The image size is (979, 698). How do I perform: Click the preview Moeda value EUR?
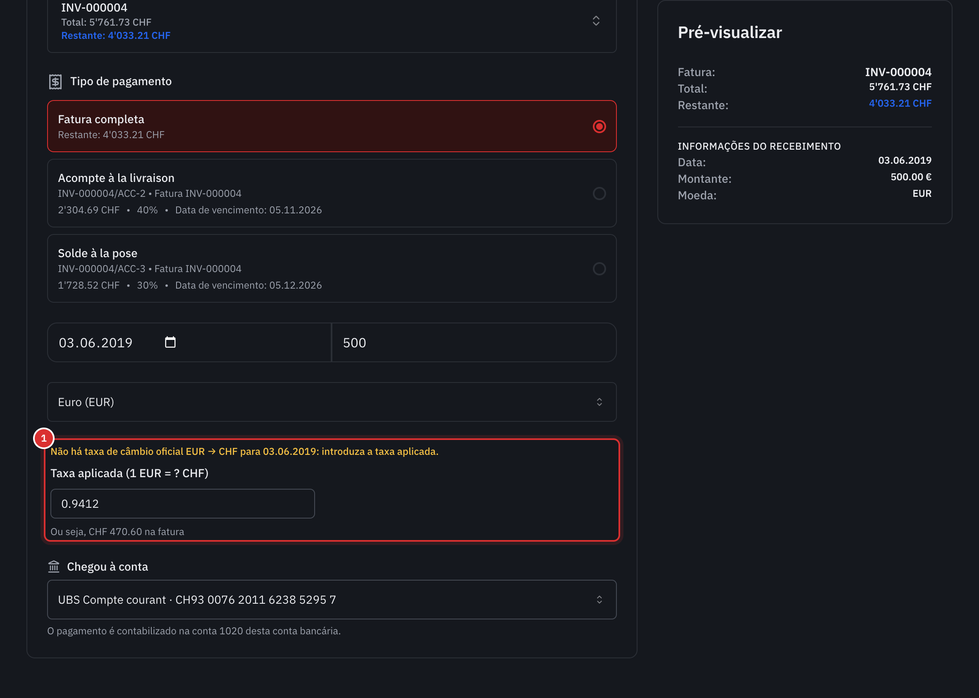pos(922,194)
